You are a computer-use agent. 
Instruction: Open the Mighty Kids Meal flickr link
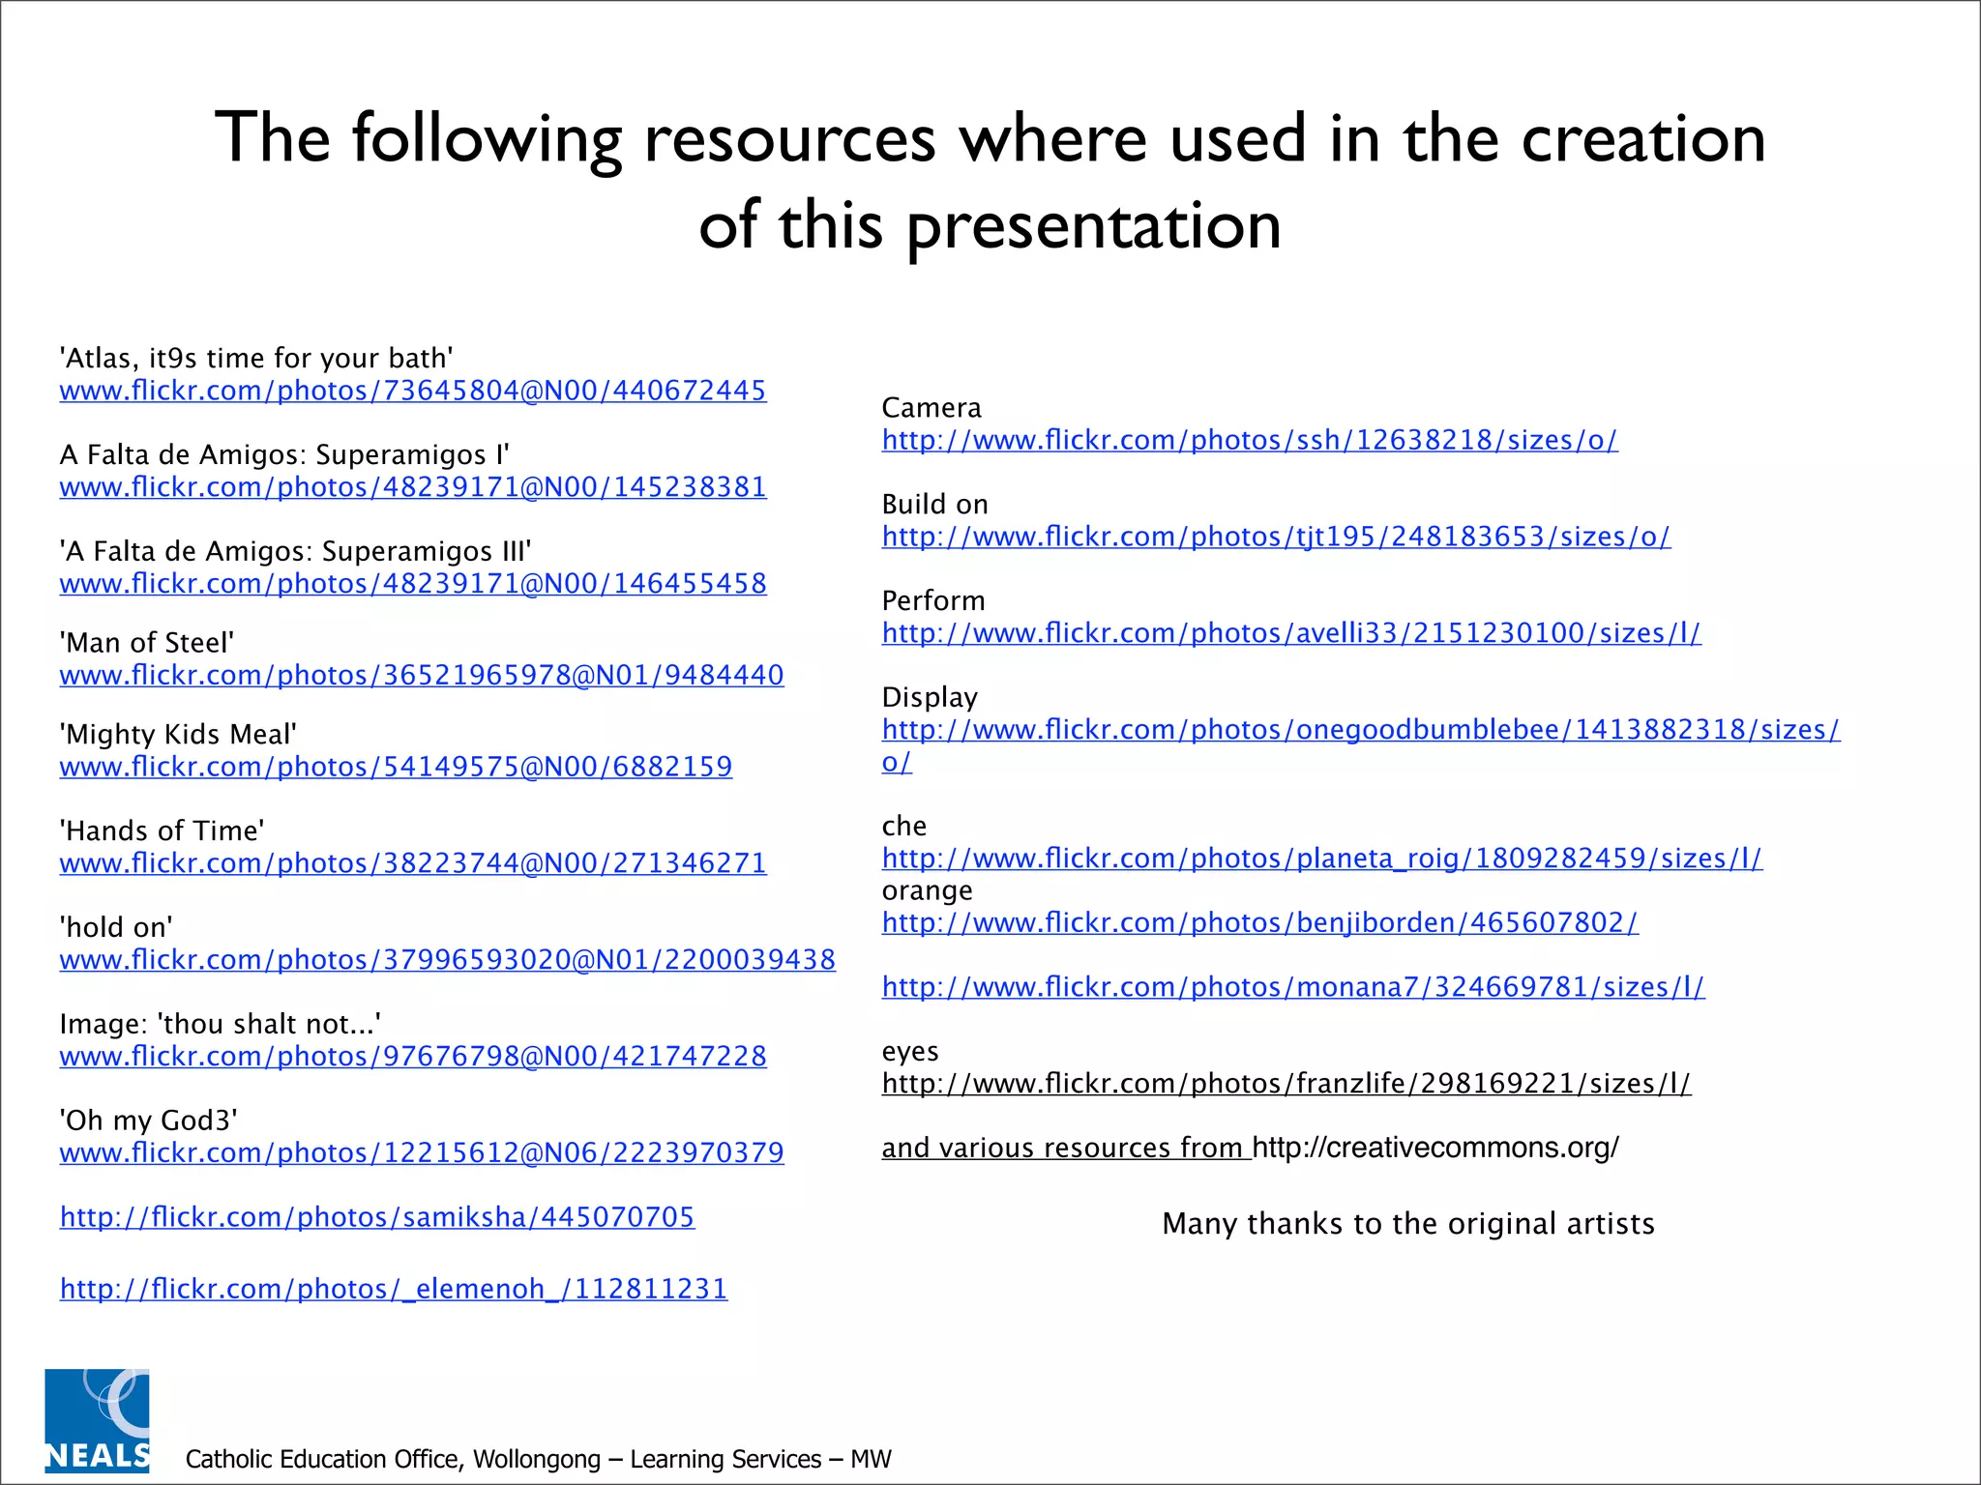[396, 767]
